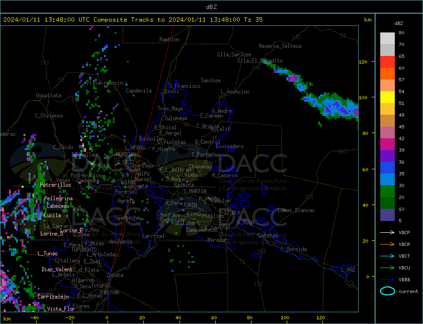Click the C_Guido label
423x324 pixels.
point(63,147)
